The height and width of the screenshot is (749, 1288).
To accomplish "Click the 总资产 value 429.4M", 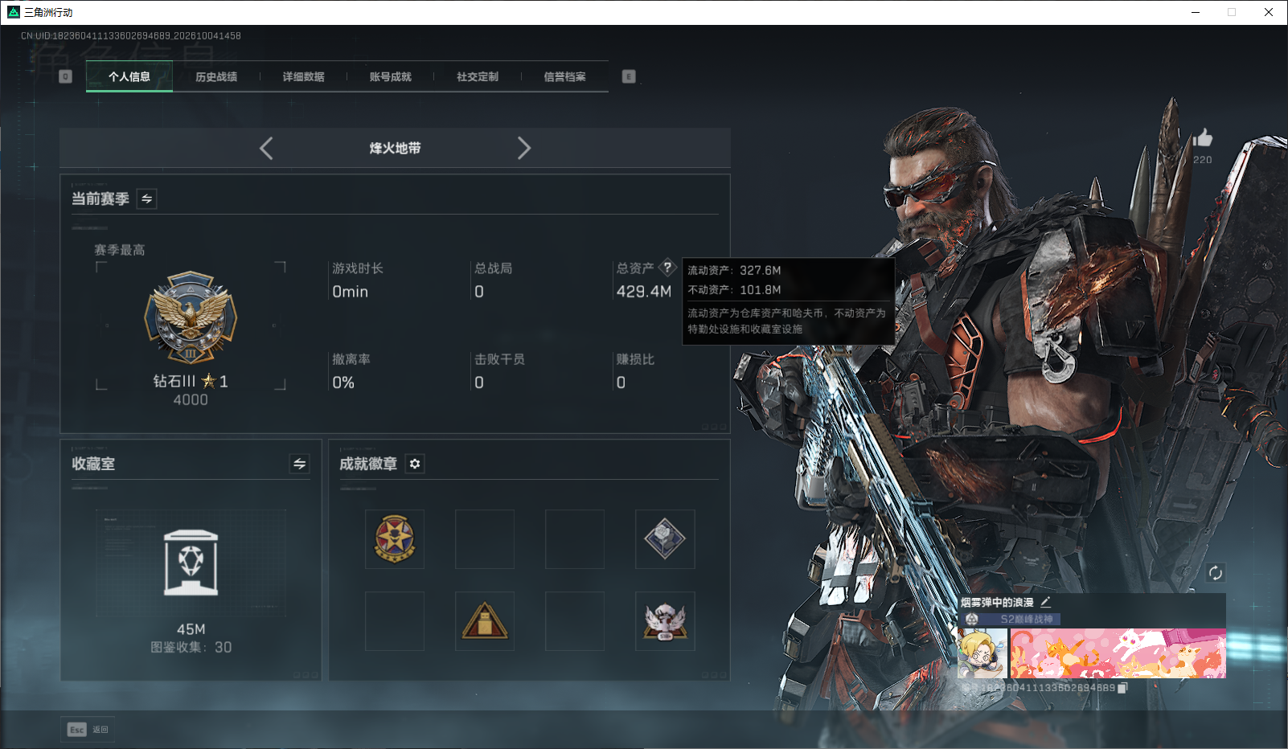I will tap(644, 292).
